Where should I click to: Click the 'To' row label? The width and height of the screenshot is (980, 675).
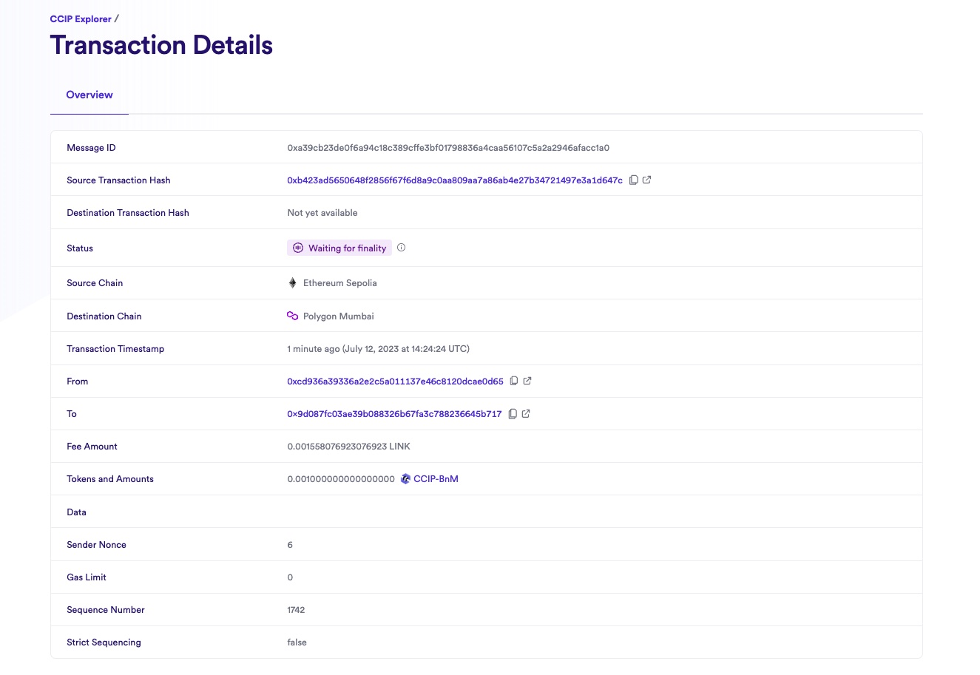pyautogui.click(x=72, y=413)
